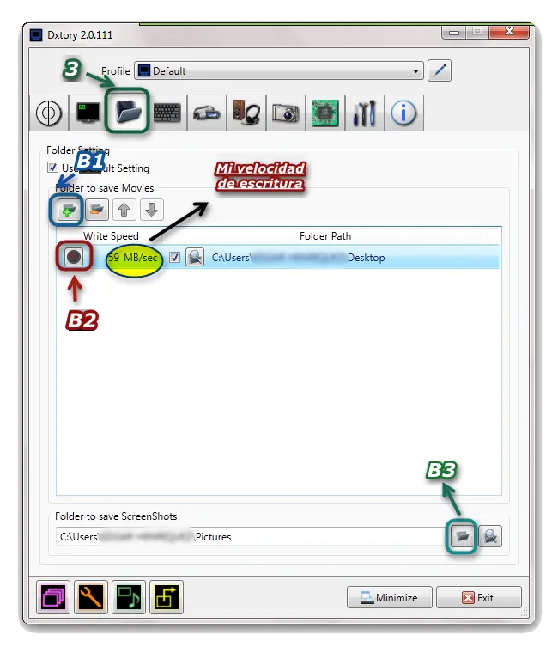Browse for the screenshots folder
The image size is (558, 647).
pos(462,536)
